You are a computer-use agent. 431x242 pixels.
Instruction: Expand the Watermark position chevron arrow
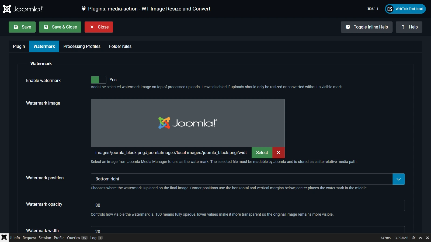click(x=399, y=179)
